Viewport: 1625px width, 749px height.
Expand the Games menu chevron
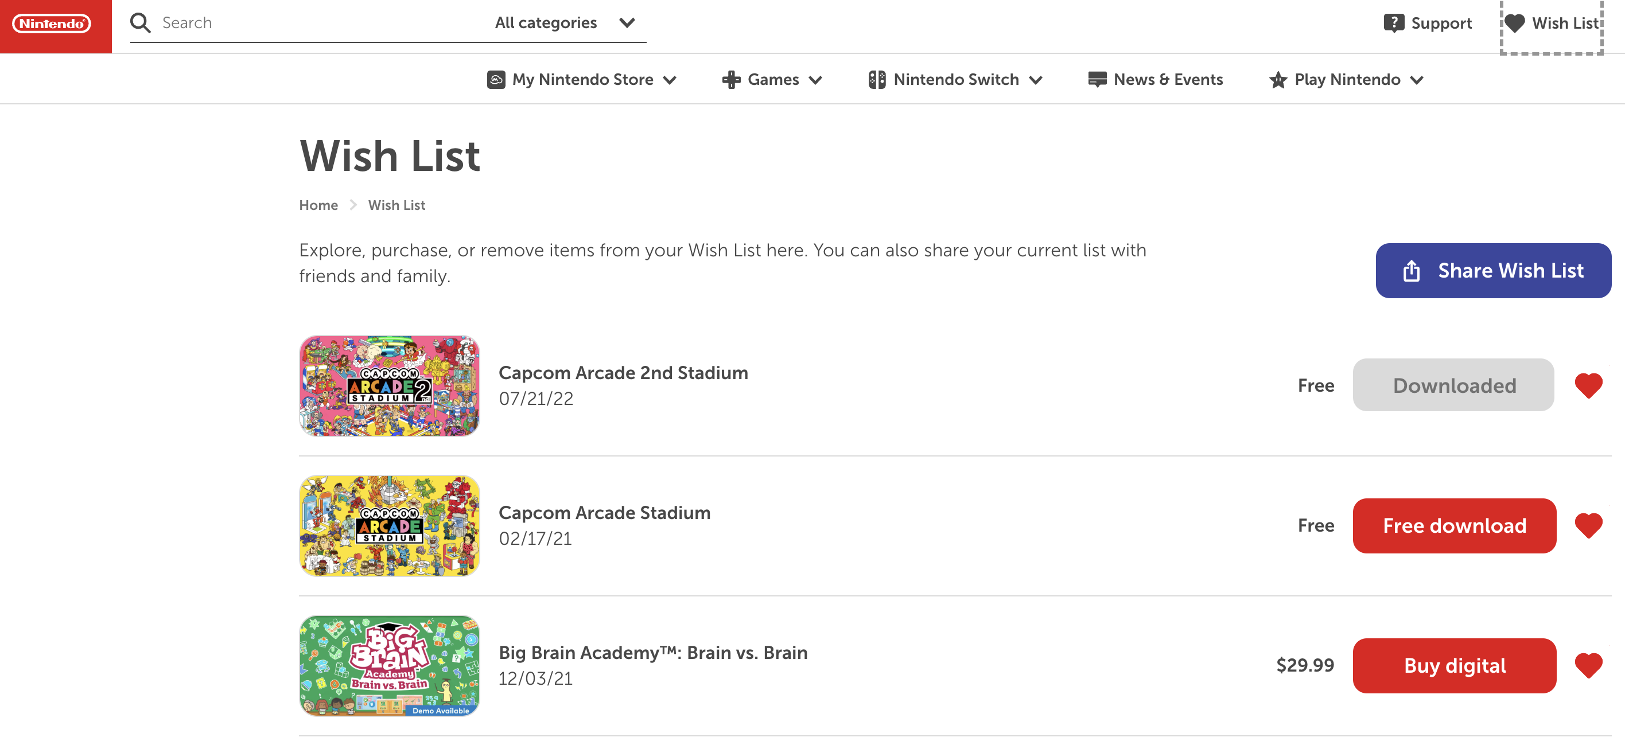(x=815, y=80)
